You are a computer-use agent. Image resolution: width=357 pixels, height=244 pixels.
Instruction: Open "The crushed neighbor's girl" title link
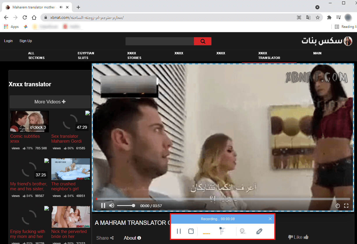pos(65,186)
